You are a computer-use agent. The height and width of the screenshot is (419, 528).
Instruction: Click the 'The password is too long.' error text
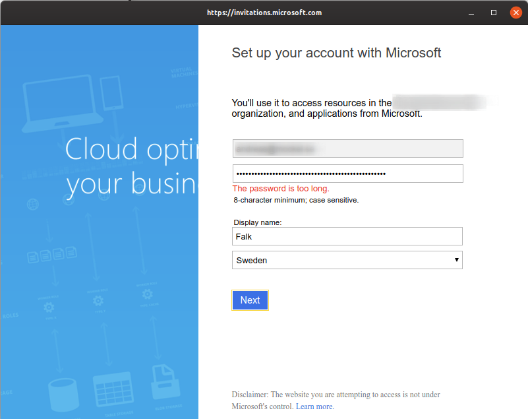click(281, 189)
